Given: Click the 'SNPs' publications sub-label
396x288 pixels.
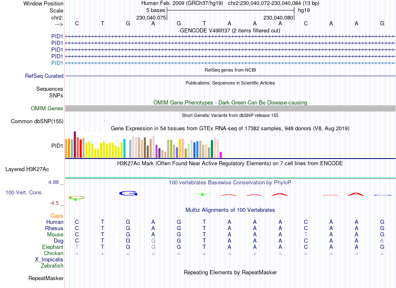Looking at the screenshot, I should coord(56,95).
